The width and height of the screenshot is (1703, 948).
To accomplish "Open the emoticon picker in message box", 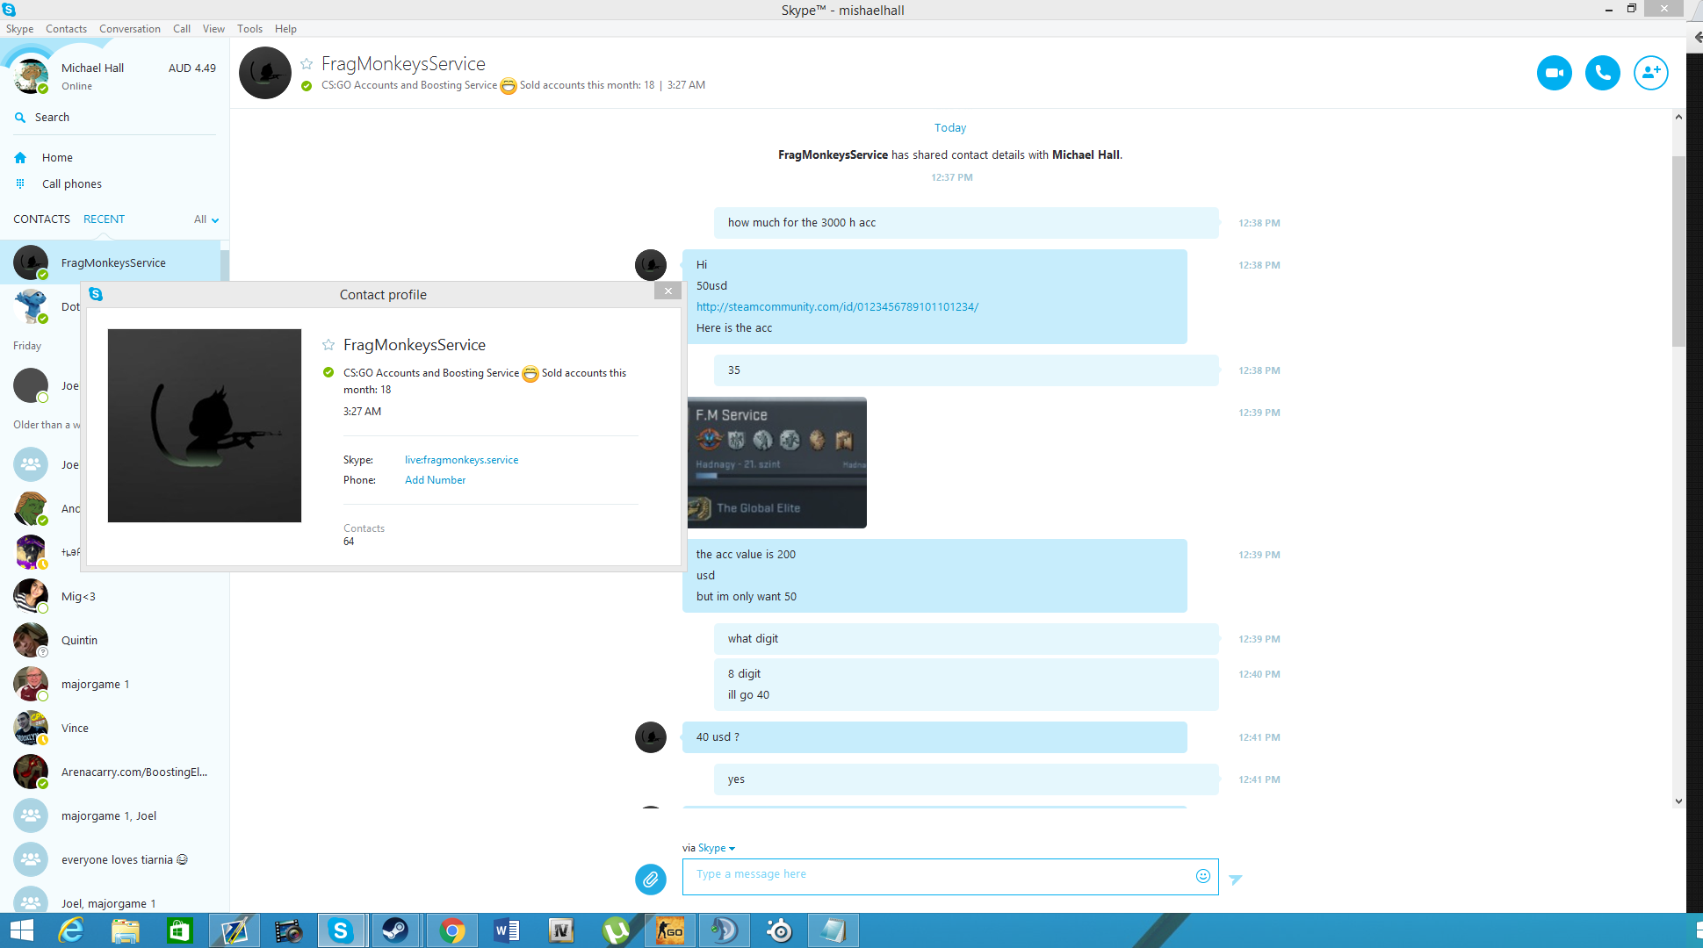I will point(1202,876).
